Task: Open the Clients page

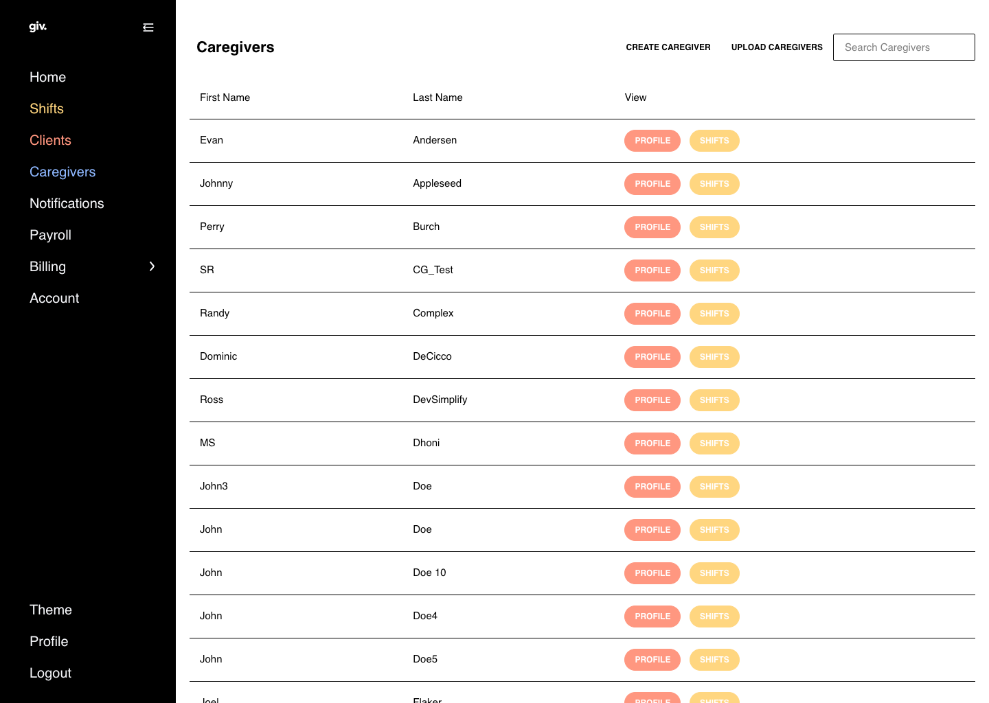Action: click(50, 140)
